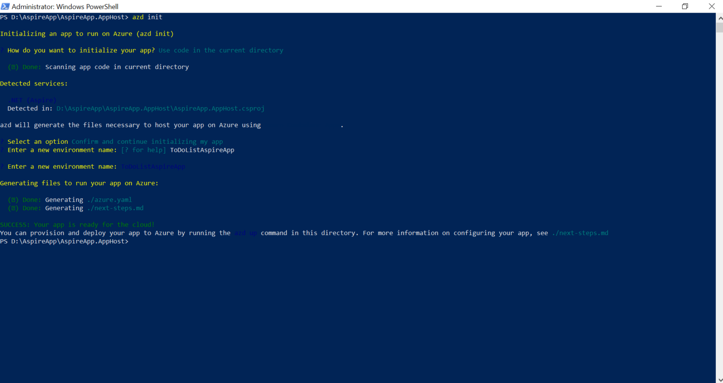
Task: Click the blinking prompt after AspireApp.AppHost
Action: tap(133, 241)
